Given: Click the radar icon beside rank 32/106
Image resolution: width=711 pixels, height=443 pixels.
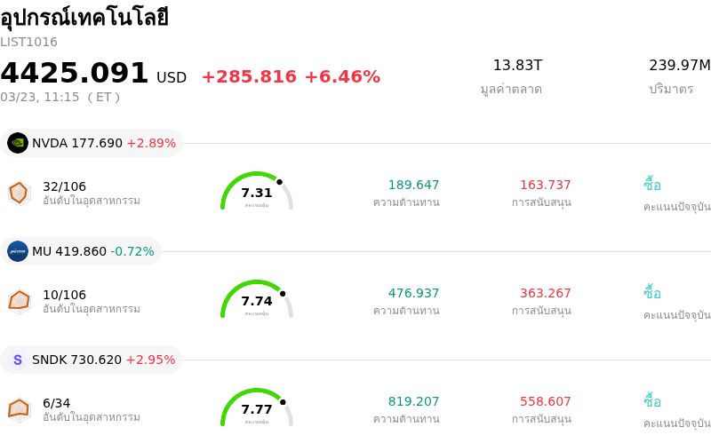Looking at the screenshot, I should [19, 193].
